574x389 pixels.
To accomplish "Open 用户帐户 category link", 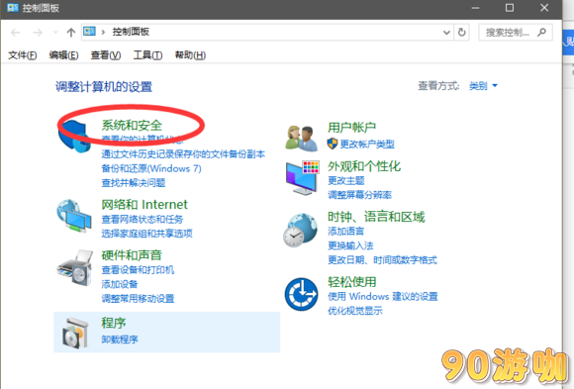I will click(351, 128).
